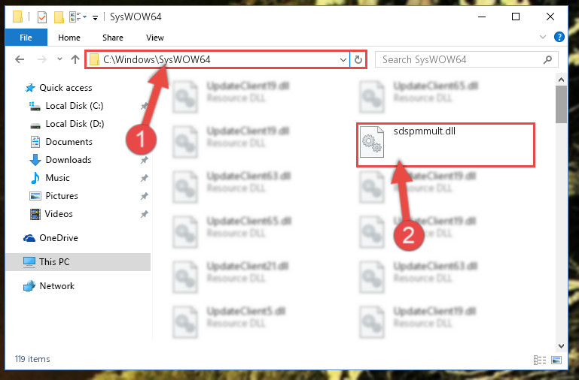Open the Help question mark icon

(559, 37)
